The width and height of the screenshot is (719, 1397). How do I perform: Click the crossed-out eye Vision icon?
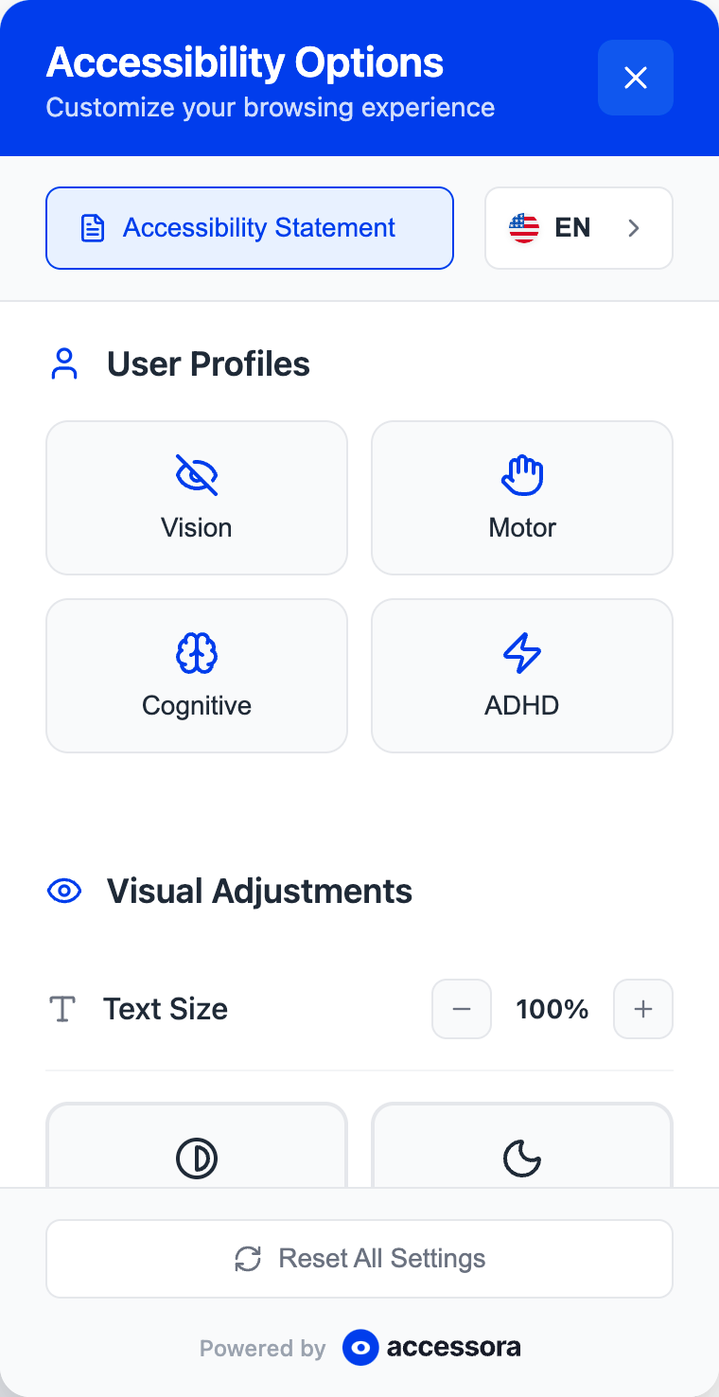pos(197,475)
